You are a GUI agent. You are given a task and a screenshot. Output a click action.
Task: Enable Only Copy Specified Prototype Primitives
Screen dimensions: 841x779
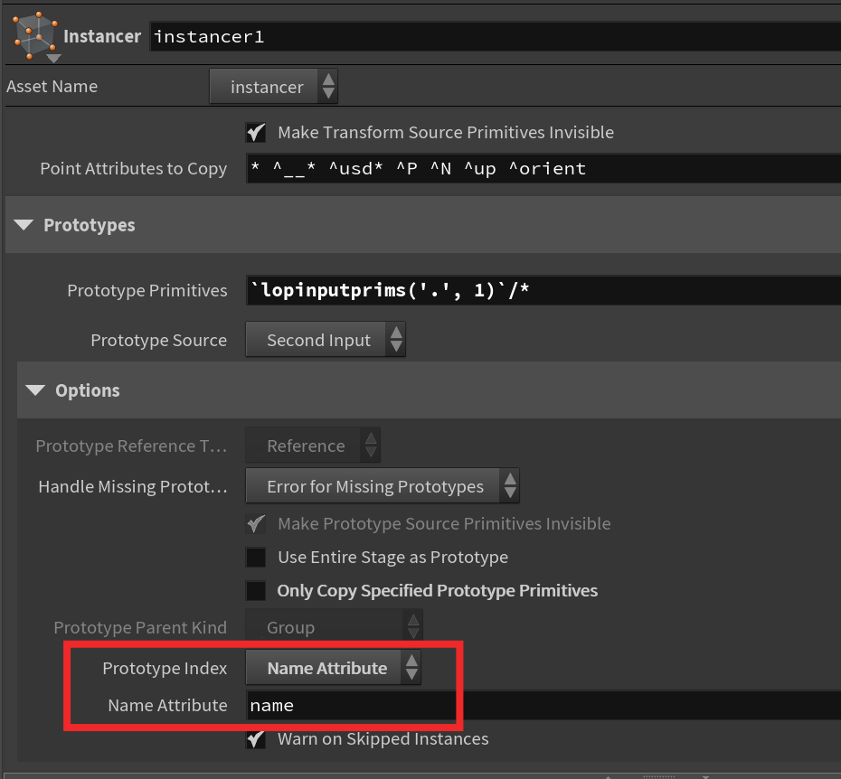tap(256, 590)
